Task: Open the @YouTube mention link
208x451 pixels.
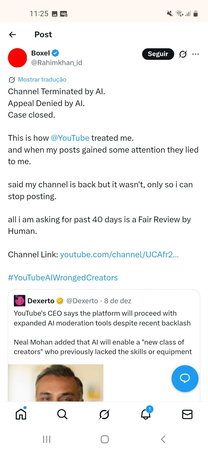Action: (x=70, y=138)
